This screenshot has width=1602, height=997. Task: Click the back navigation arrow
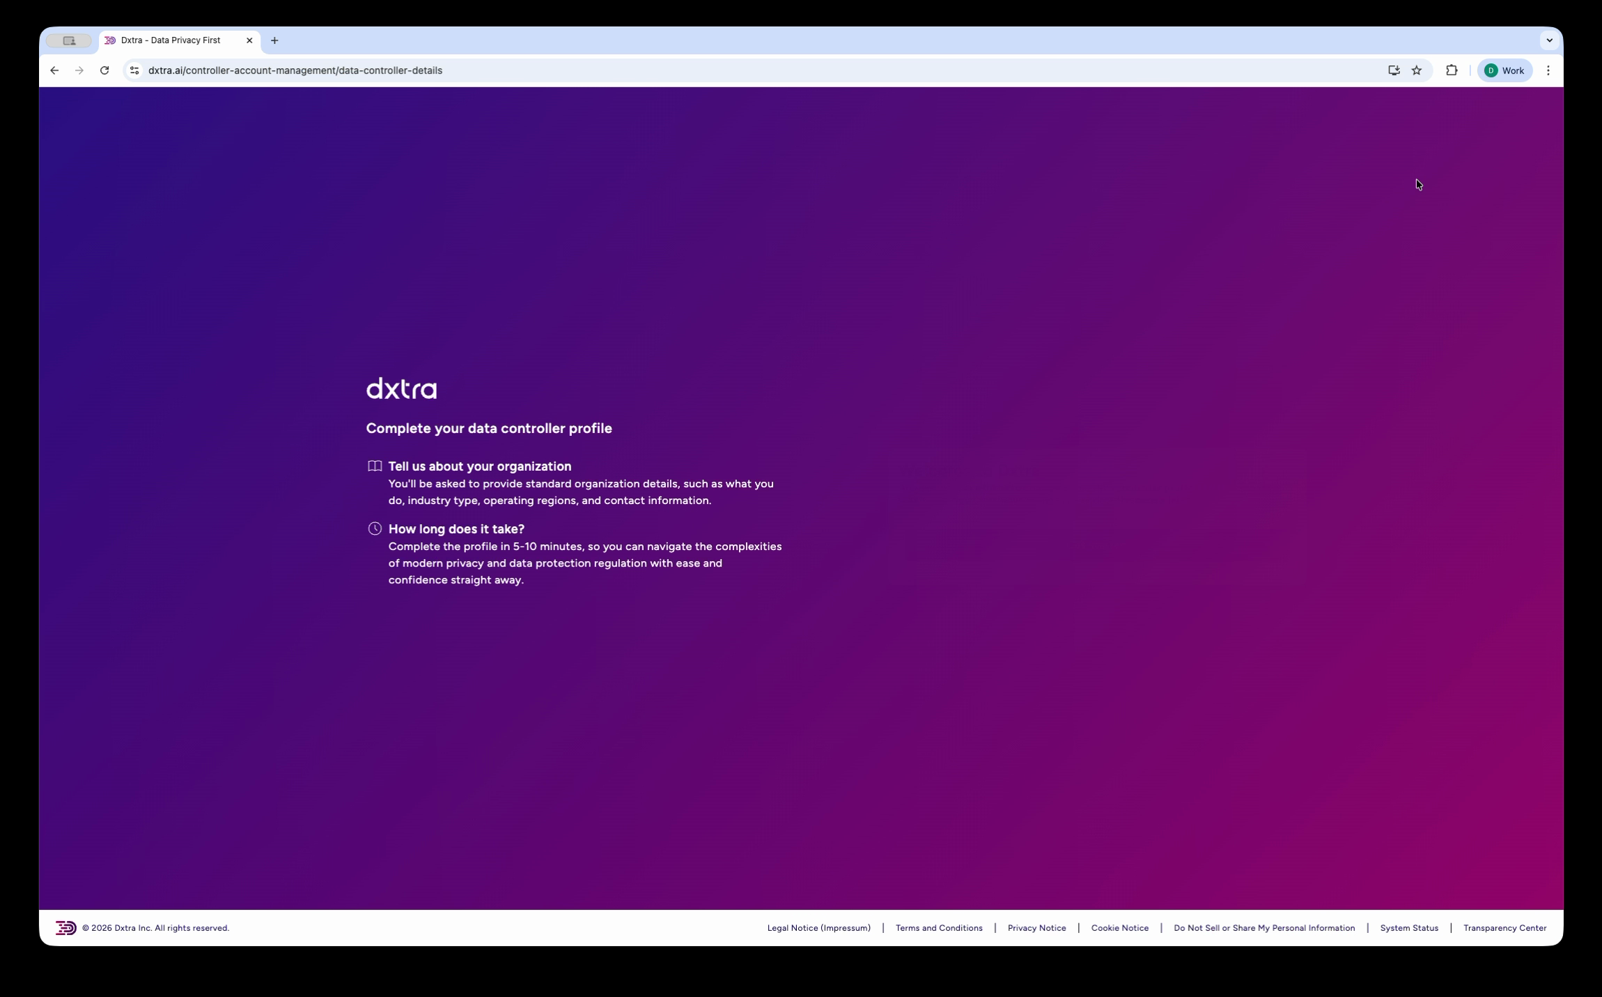(54, 70)
